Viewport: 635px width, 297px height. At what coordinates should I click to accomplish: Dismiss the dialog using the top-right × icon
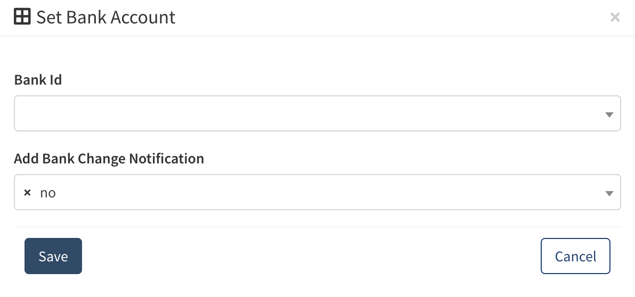(615, 18)
